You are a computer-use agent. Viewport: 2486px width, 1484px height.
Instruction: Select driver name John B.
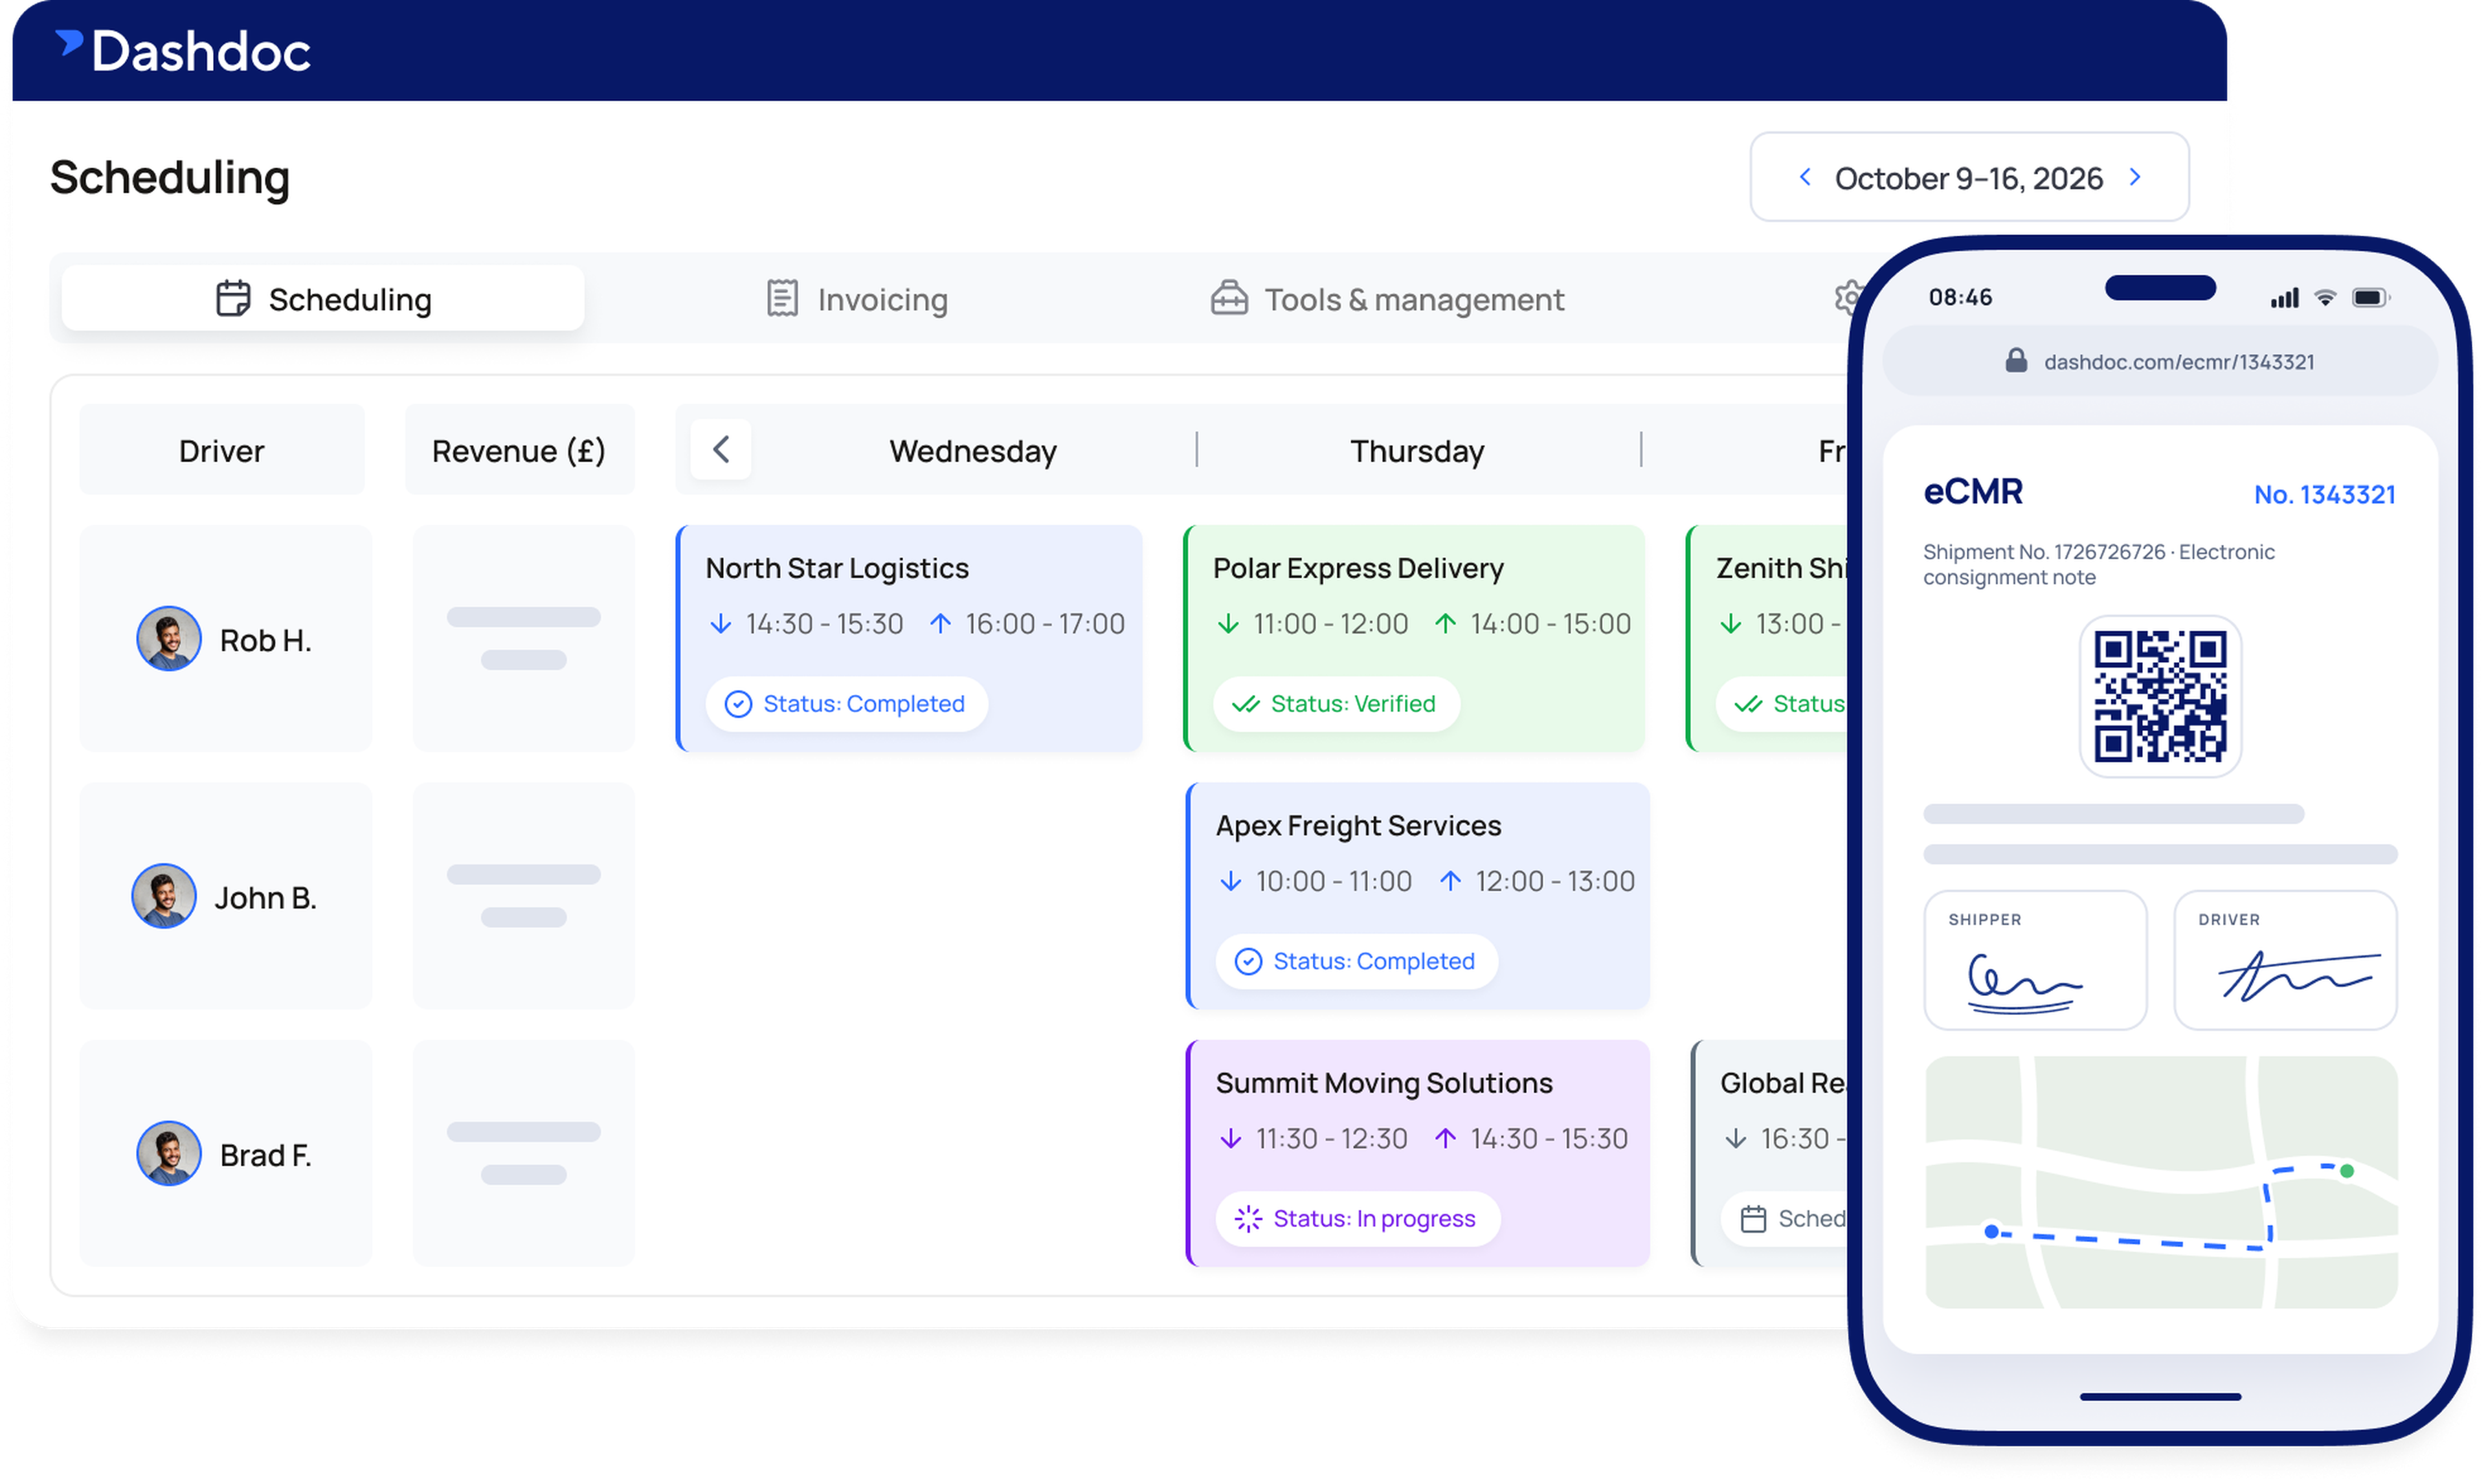[x=266, y=899]
